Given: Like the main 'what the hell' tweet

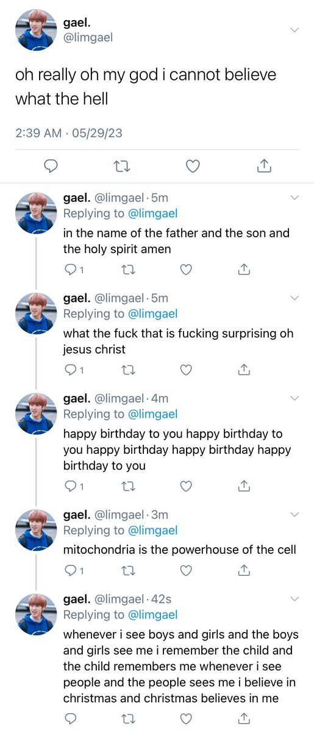Looking at the screenshot, I should tap(193, 166).
